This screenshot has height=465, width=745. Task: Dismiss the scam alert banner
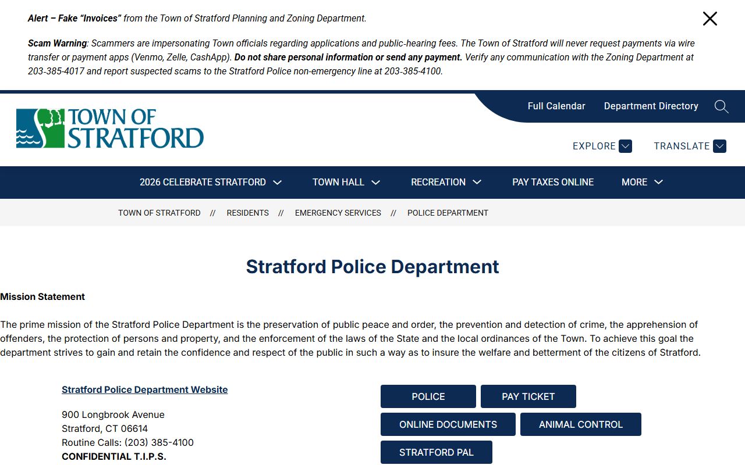click(x=710, y=19)
